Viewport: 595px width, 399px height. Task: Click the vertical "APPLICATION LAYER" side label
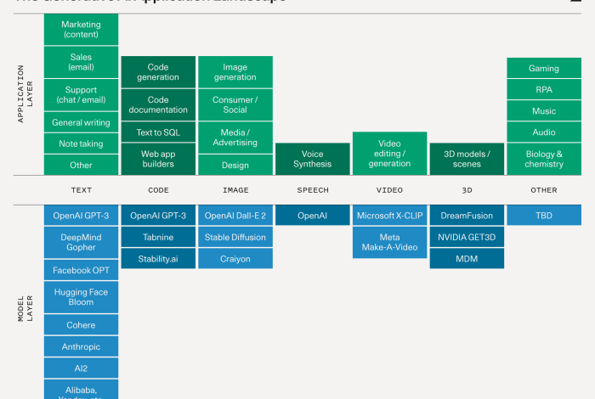[x=25, y=94]
